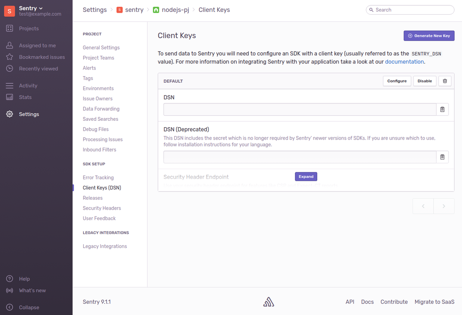Click Migrate to SaaS link
Screen dimensions: 462x315
point(434,302)
